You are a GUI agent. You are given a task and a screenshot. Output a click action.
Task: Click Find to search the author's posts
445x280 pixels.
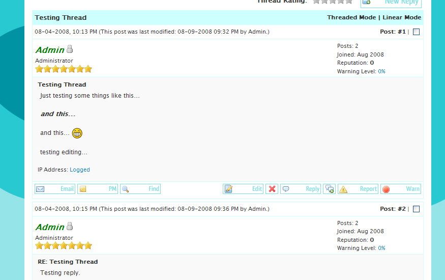click(x=140, y=189)
